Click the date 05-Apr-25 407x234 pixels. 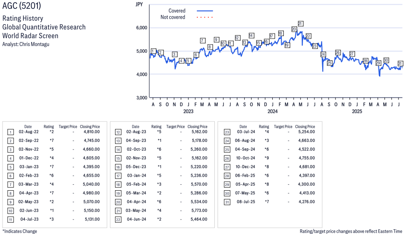pos(245,184)
